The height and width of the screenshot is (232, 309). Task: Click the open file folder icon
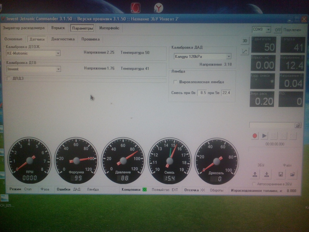pos(292,174)
